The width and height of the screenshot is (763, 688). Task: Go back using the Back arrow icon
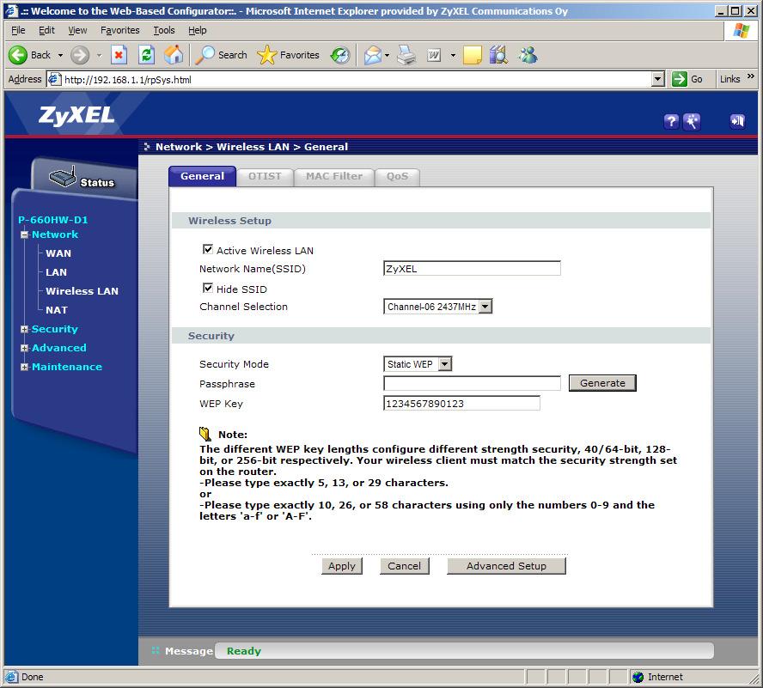18,55
